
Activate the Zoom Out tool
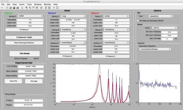[30, 8]
